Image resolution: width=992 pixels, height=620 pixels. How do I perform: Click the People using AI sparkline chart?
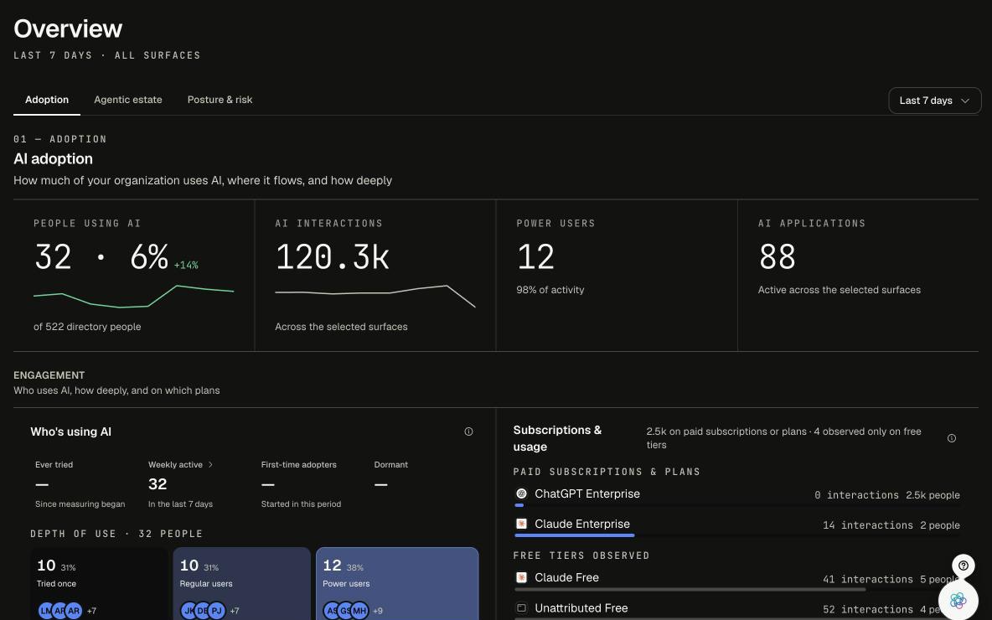pyautogui.click(x=133, y=297)
